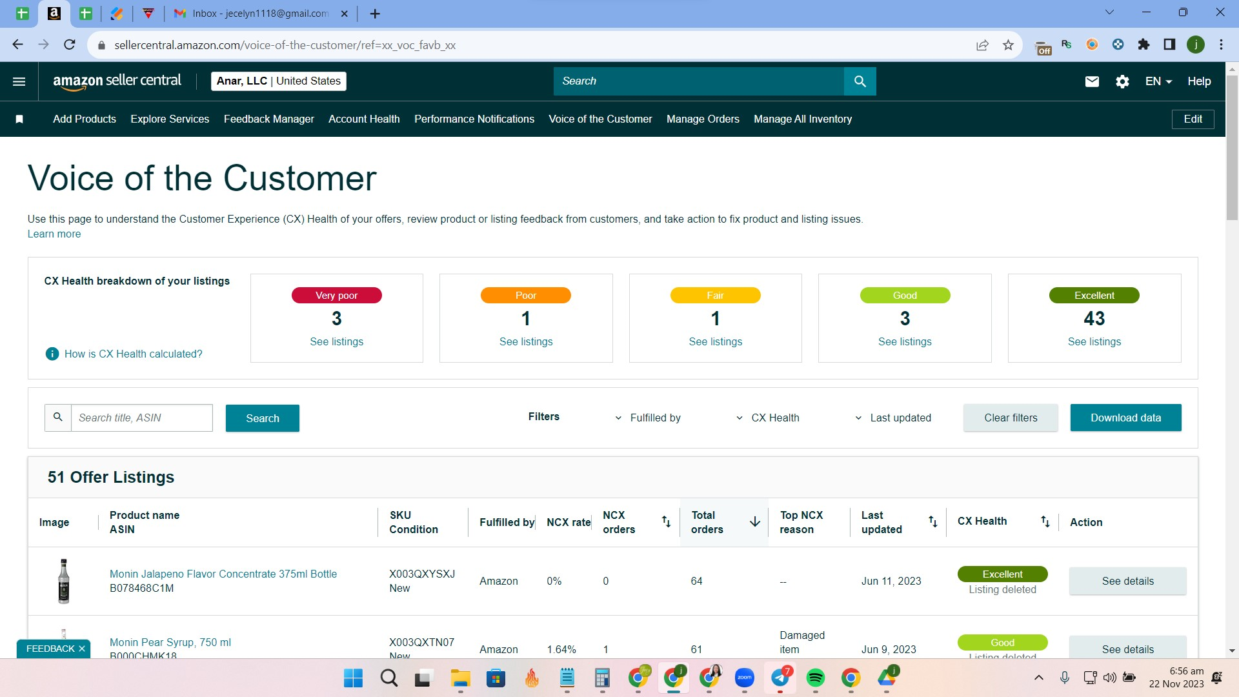Open Feedback Manager menu item
The height and width of the screenshot is (697, 1239).
269,119
